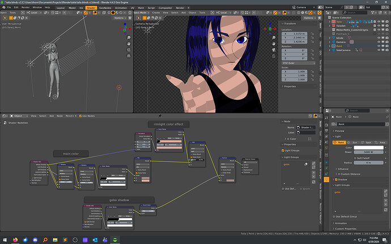Open the XYZ Euler rotation mode dropdown
The image size is (391, 244).
pos(299,63)
